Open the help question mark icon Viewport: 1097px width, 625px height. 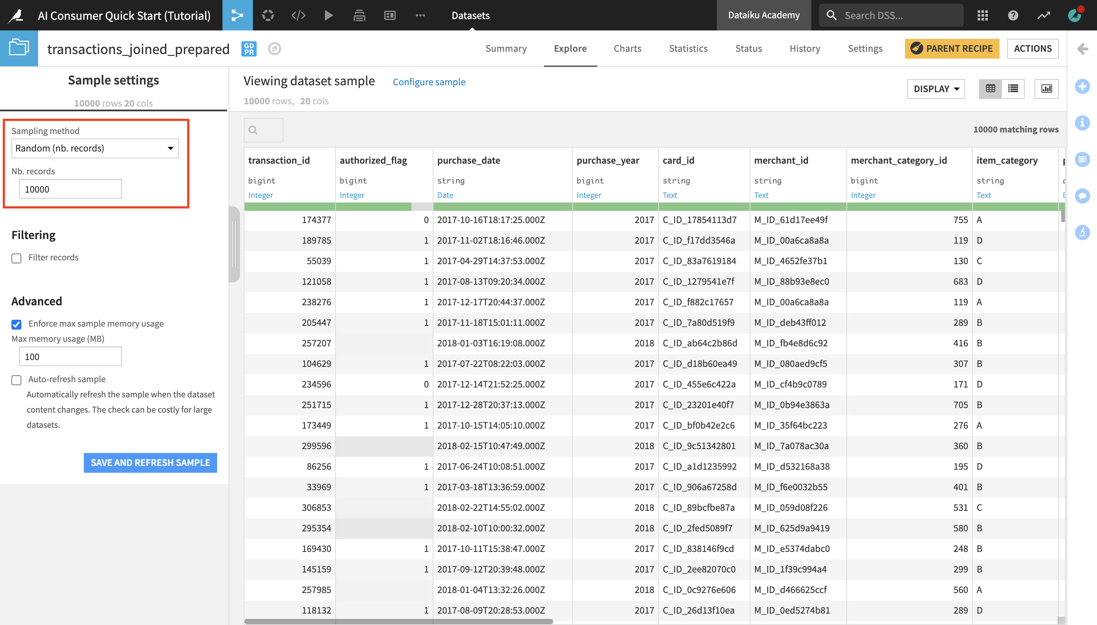pyautogui.click(x=1013, y=16)
